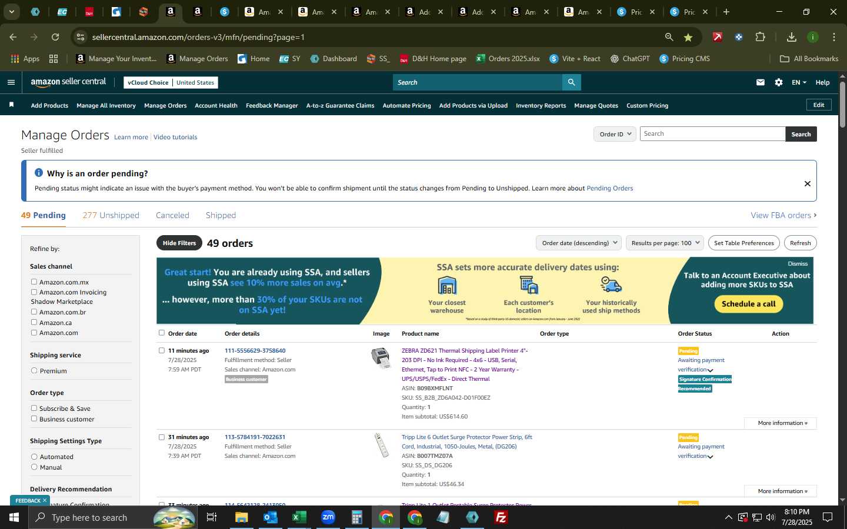Click the bookmark flag icon in the nav bar
Viewport: 847px width, 529px height.
pos(11,105)
